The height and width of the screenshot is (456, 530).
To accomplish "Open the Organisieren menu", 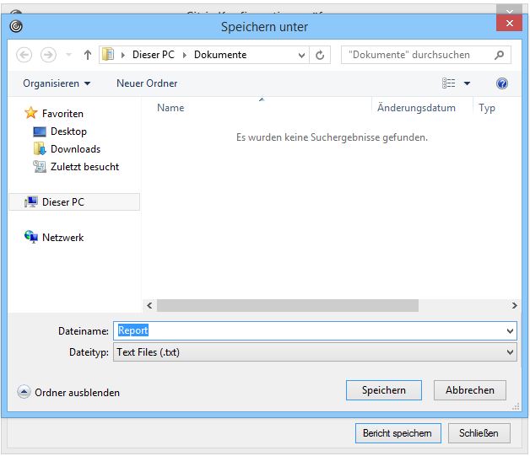I will coord(57,83).
